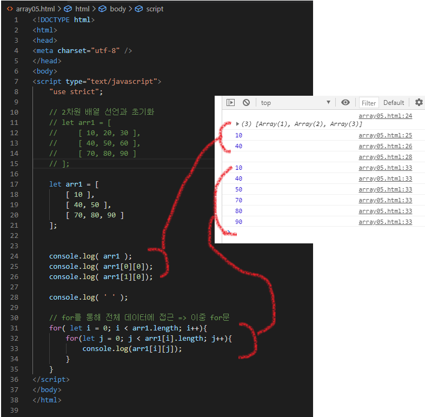Click the inner for loop on line 32
The width and height of the screenshot is (425, 417).
click(x=149, y=339)
